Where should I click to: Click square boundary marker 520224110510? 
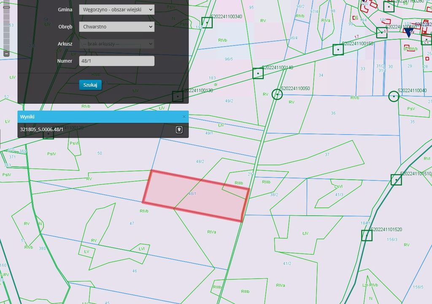coord(396,180)
